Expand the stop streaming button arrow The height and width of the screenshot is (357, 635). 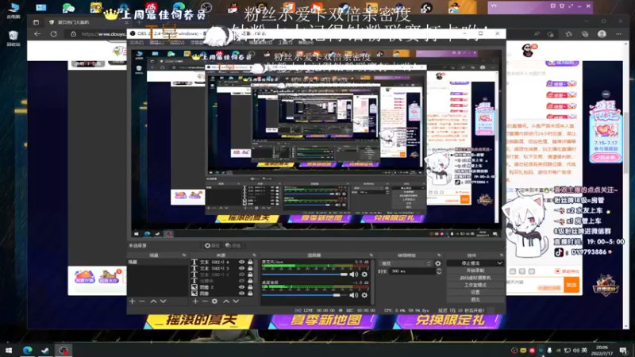click(x=499, y=263)
